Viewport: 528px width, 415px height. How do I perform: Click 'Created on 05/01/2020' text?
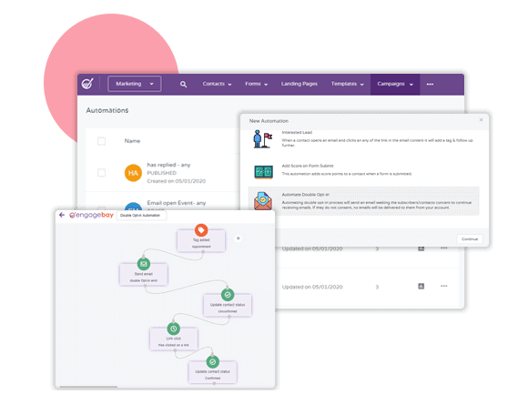pos(176,181)
